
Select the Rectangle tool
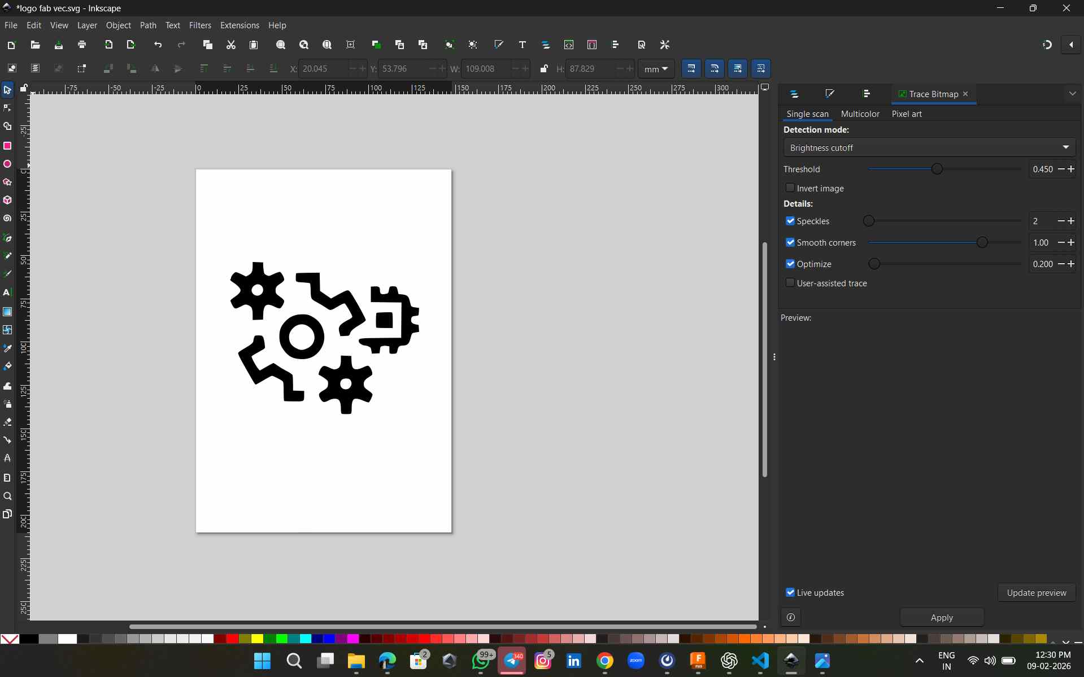click(7, 146)
